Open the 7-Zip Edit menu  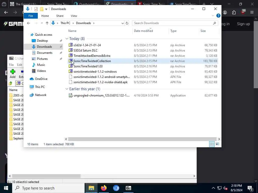(x=20, y=65)
